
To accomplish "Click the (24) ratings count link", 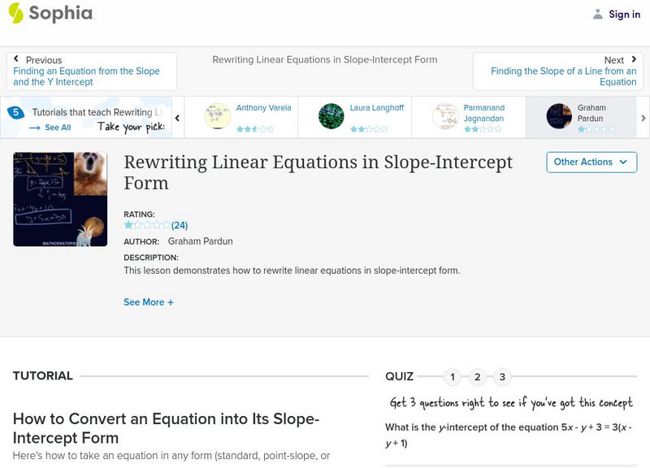I will click(180, 225).
